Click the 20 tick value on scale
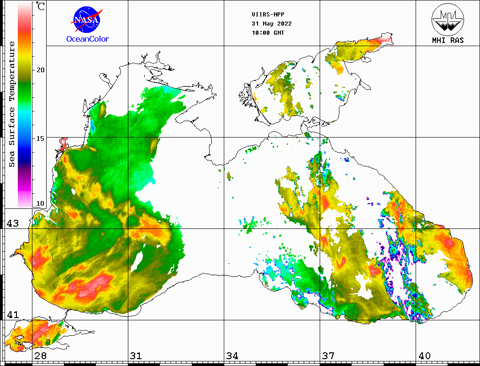 tap(40, 70)
